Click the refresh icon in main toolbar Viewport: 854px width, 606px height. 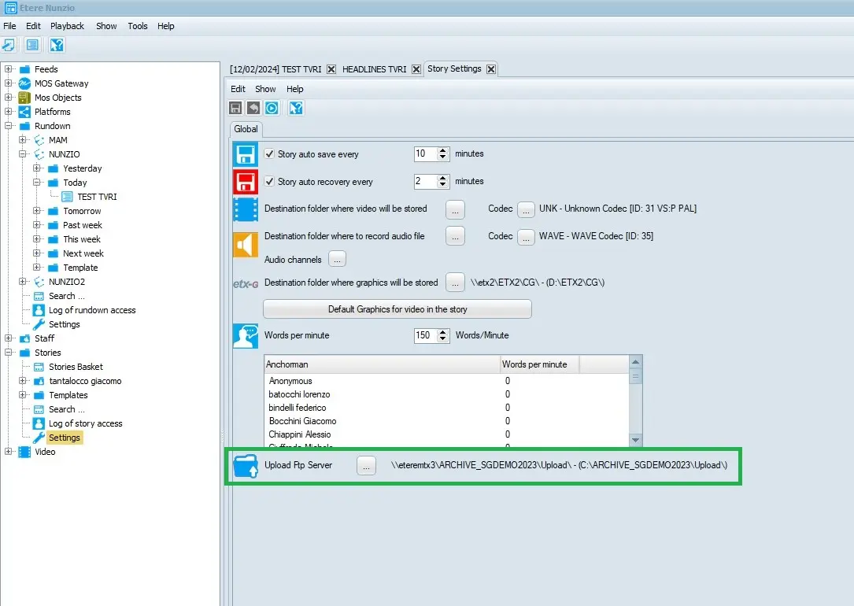click(9, 45)
